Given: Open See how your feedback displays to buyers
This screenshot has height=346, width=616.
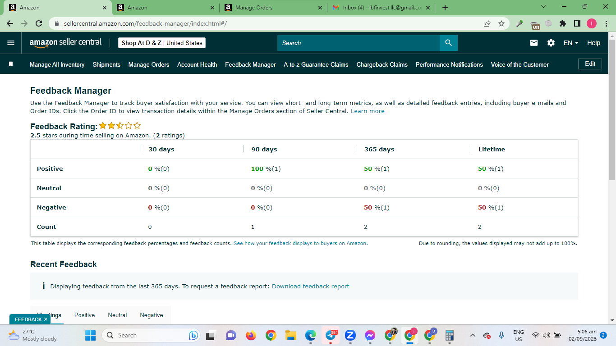Looking at the screenshot, I should point(300,243).
